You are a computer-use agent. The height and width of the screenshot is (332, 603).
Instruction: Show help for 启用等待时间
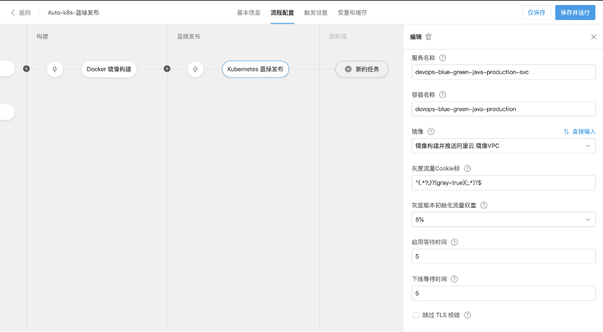click(454, 243)
